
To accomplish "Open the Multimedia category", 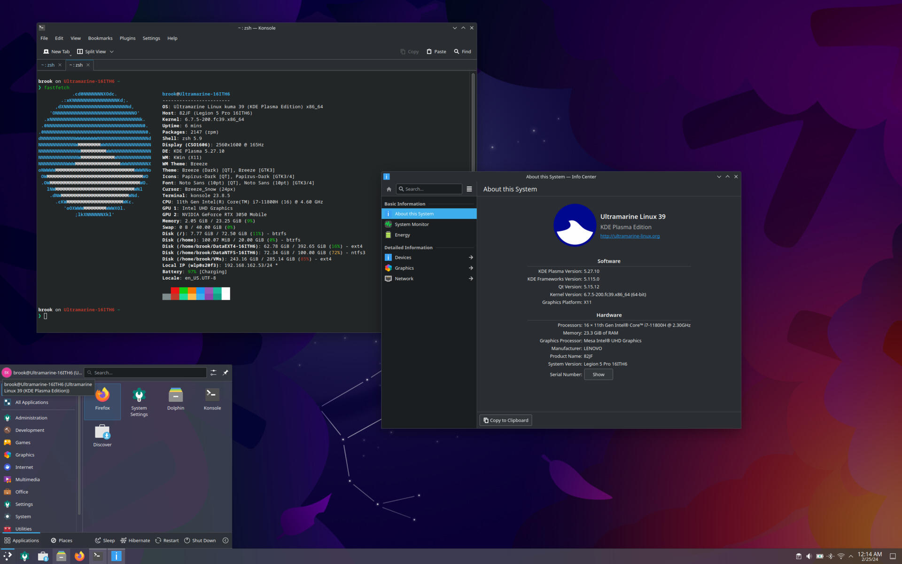I will (x=39, y=479).
